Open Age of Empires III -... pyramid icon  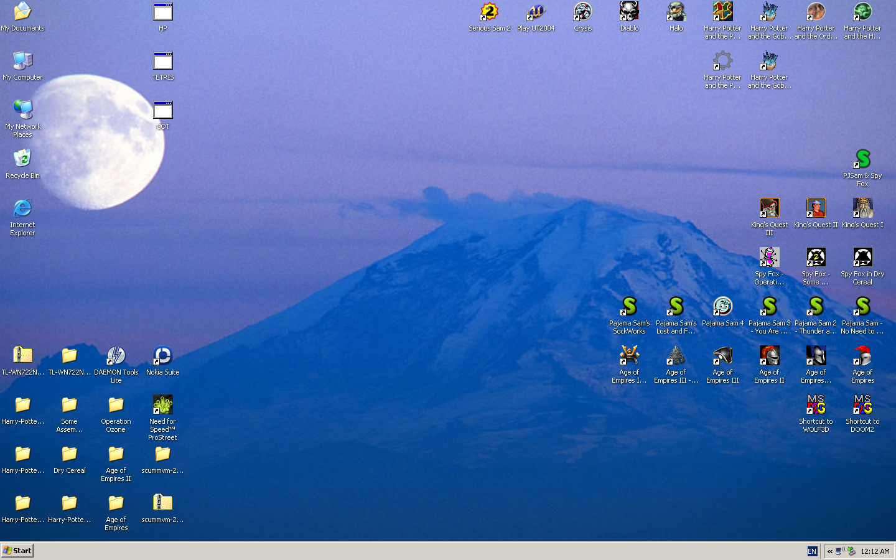coord(676,364)
